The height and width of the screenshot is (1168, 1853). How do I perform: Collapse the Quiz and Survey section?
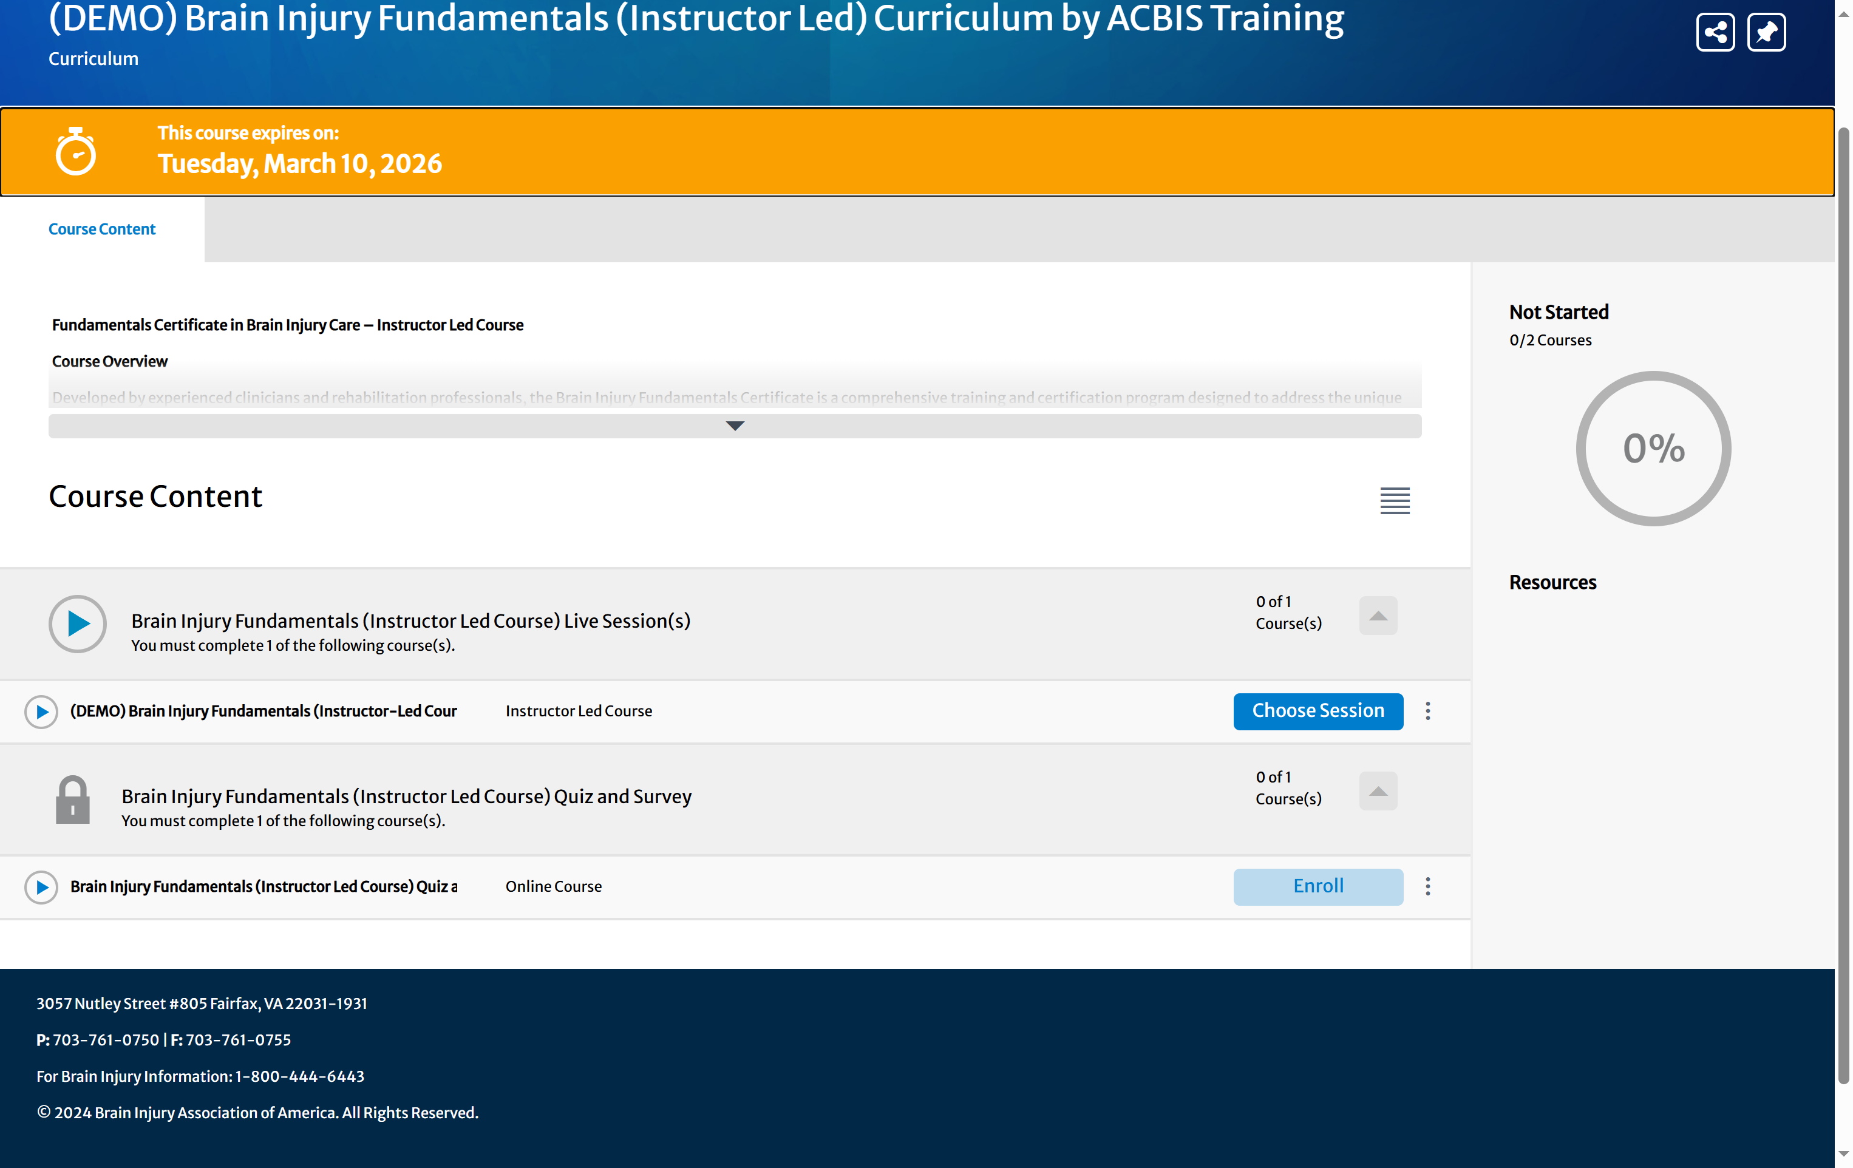[1378, 791]
